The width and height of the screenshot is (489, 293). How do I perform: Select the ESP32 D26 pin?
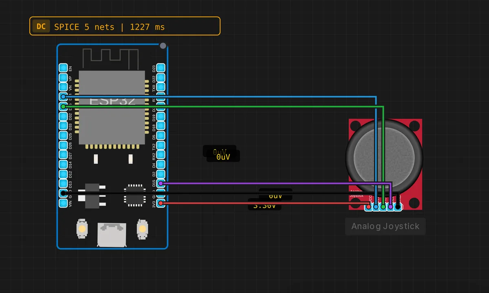[x=63, y=145]
